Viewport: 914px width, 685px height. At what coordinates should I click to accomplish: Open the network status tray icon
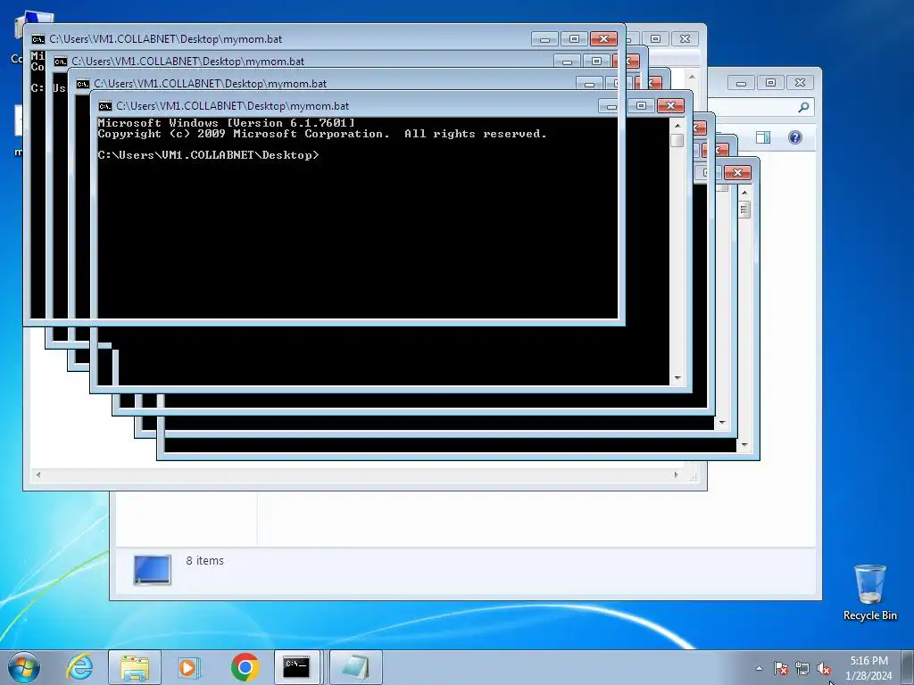point(802,668)
